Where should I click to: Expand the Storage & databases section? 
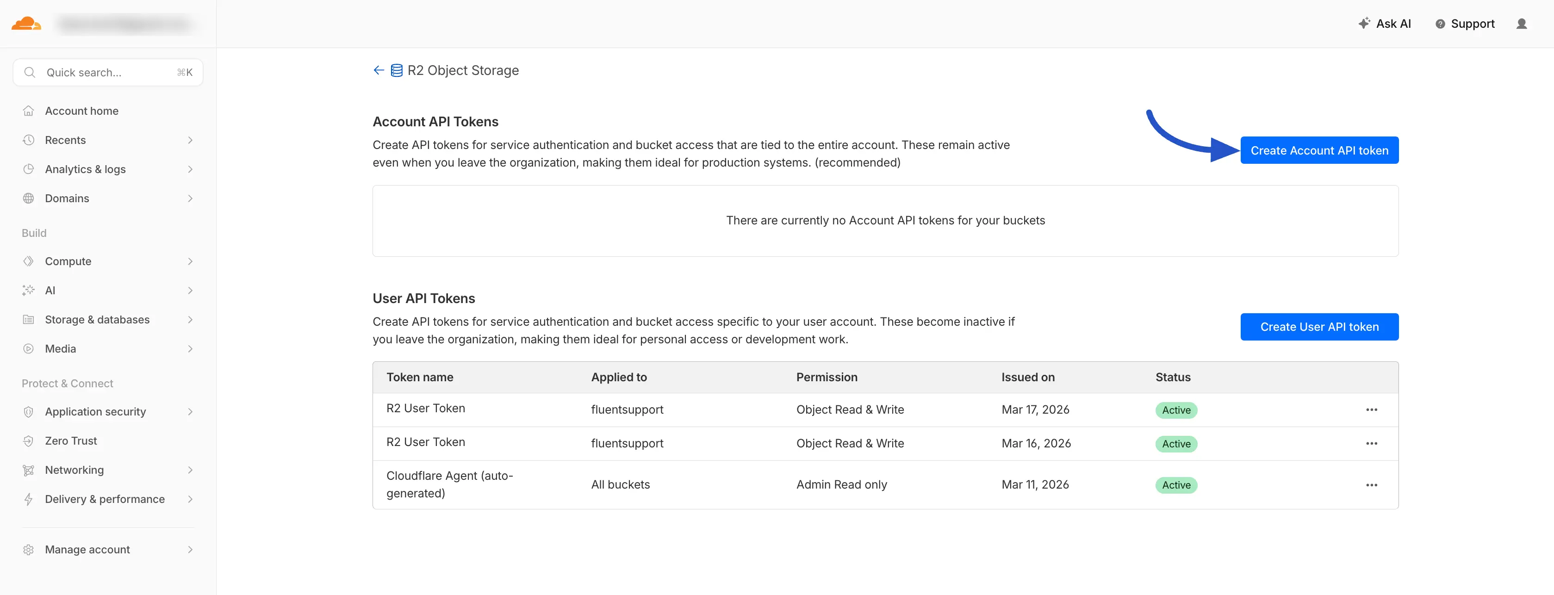click(191, 320)
